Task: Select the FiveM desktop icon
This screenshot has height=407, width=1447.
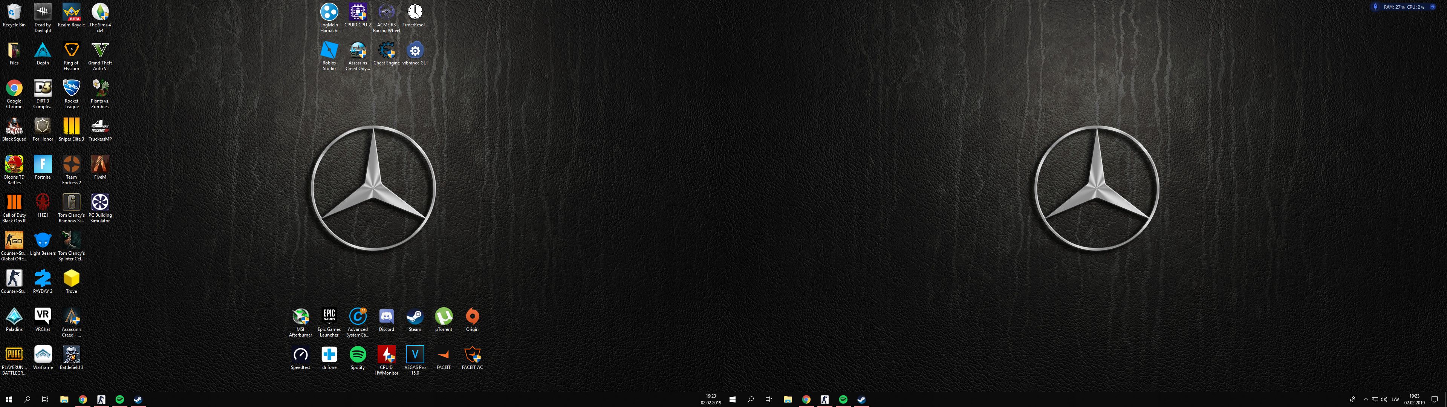Action: (100, 168)
